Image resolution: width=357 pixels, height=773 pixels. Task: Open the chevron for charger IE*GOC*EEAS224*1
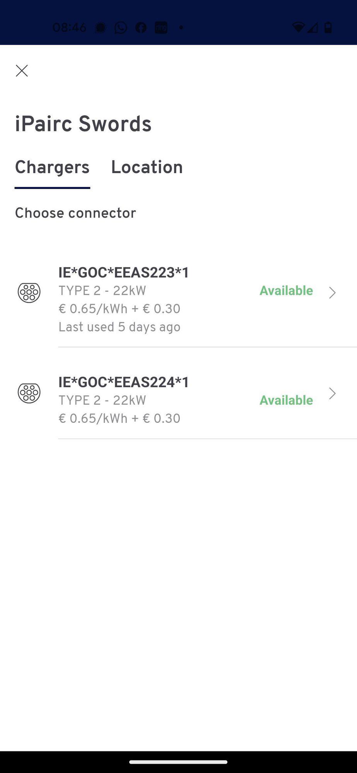[332, 393]
